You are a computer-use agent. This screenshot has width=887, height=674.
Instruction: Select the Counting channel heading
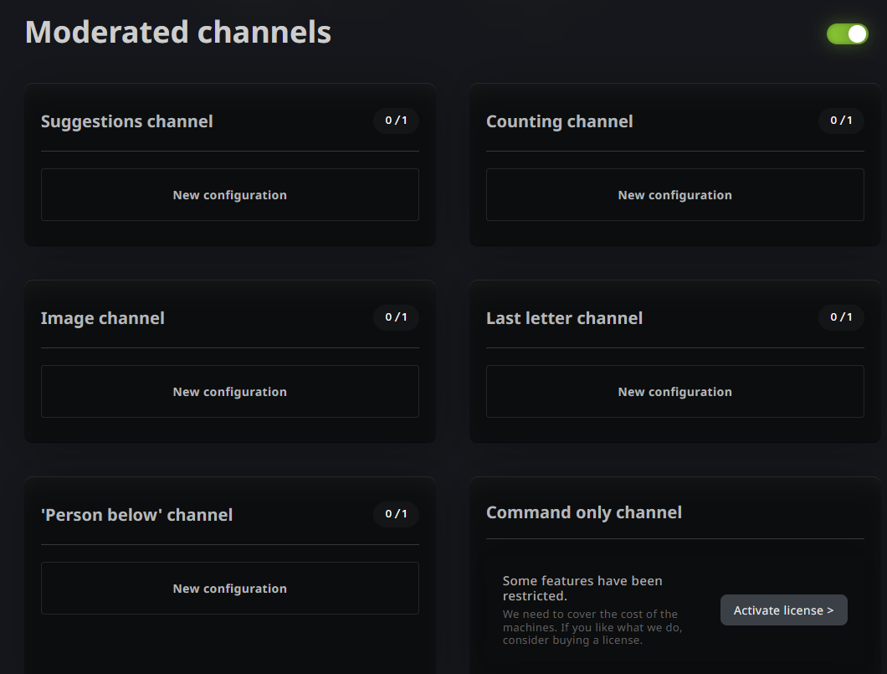pos(559,121)
